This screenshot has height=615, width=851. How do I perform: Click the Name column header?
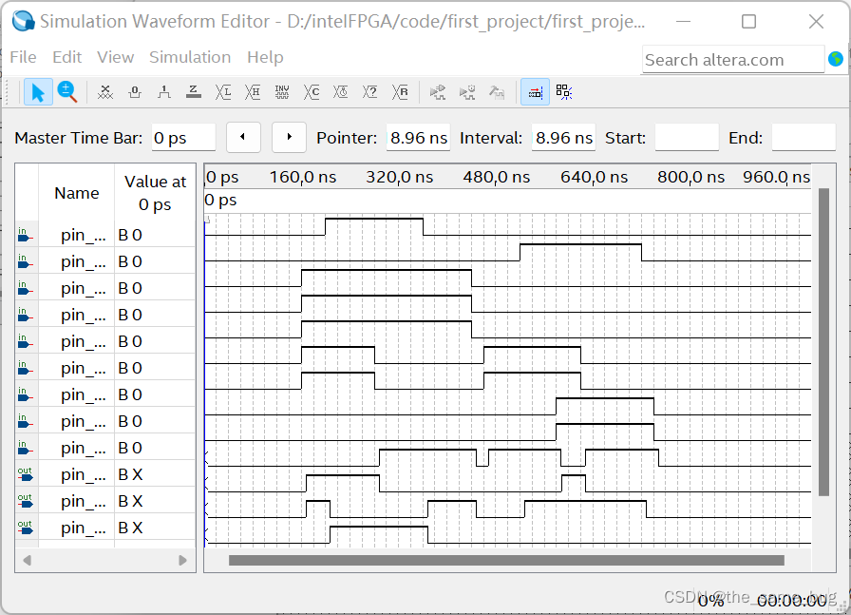tap(77, 193)
